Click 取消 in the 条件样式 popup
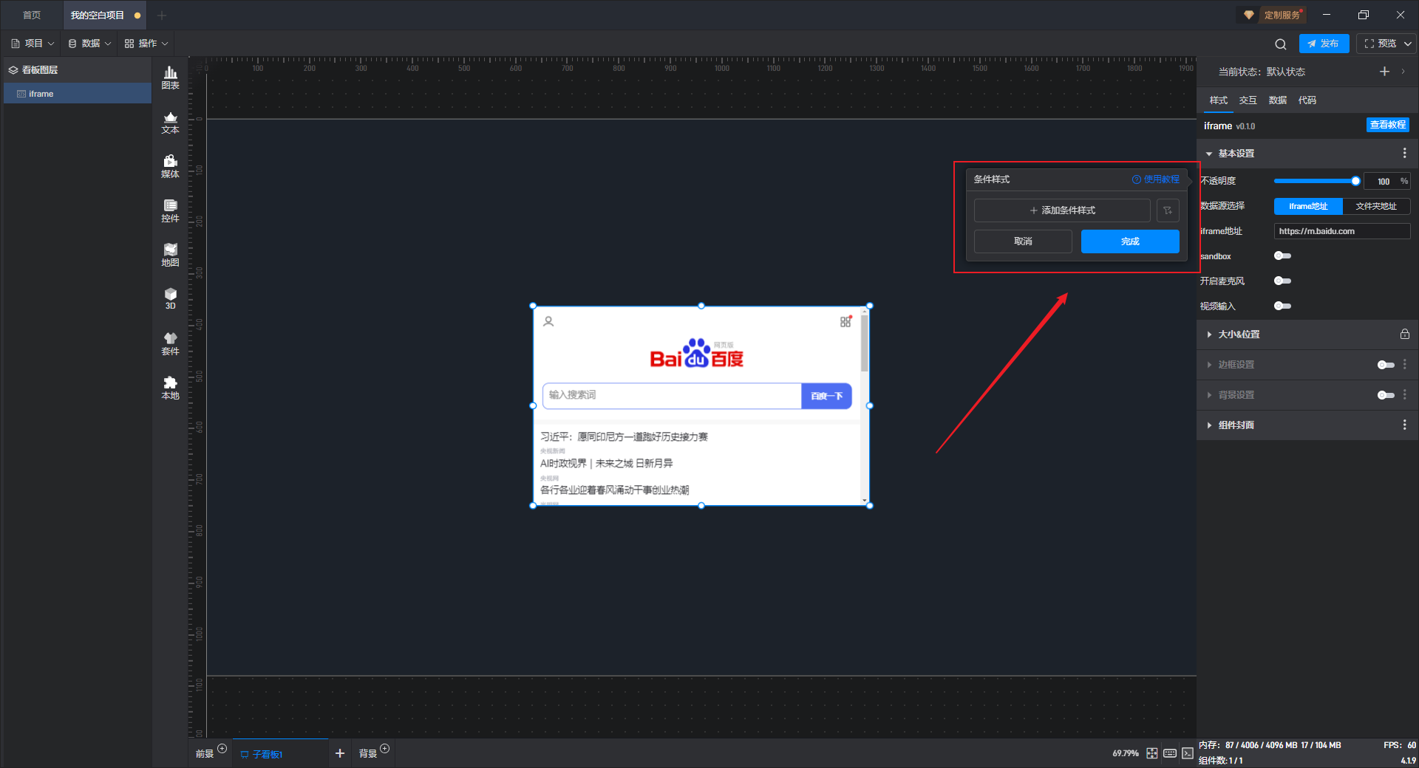 (1023, 241)
